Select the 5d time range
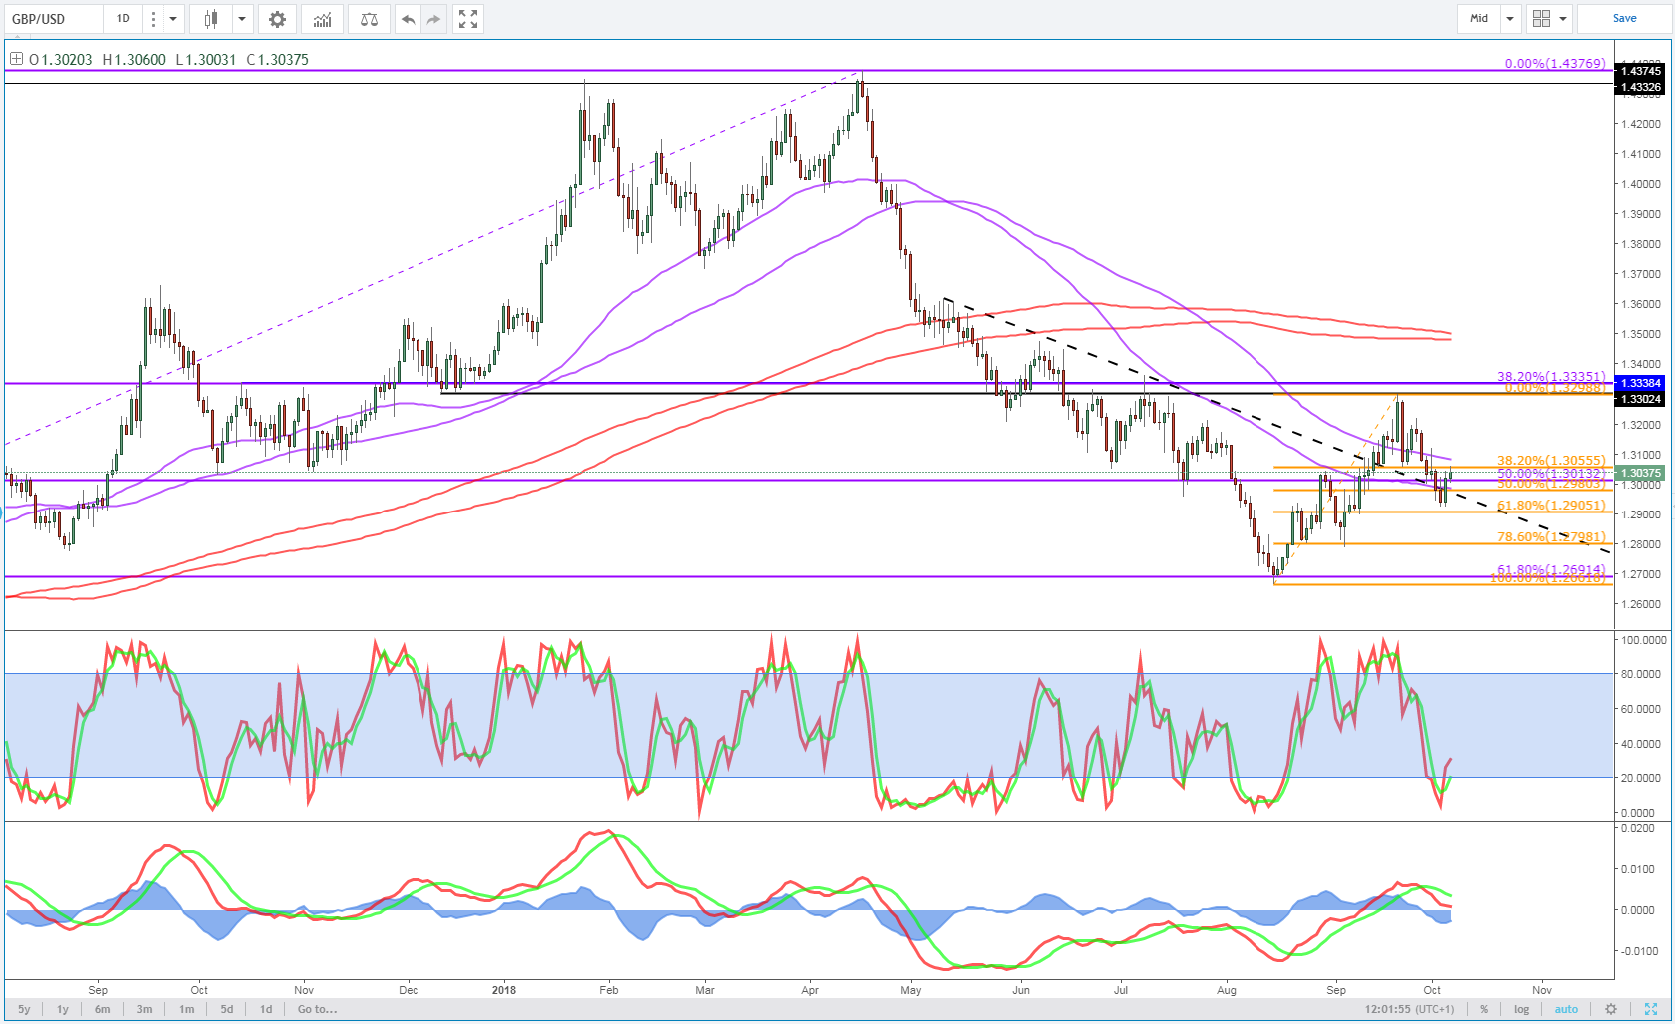Screen dimensions: 1675x1024 (x=227, y=1009)
